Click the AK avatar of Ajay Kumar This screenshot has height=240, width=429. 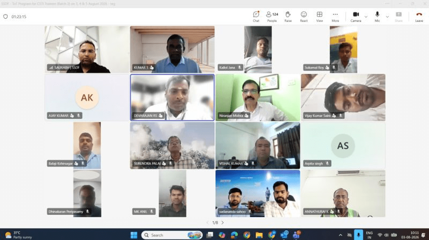pos(87,97)
